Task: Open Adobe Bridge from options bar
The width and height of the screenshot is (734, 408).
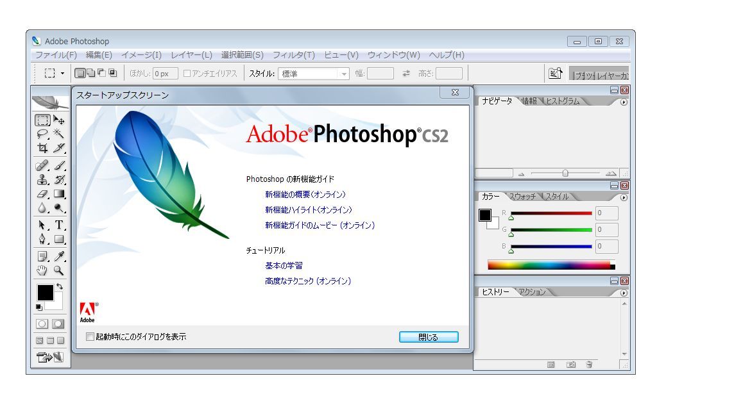Action: [x=555, y=74]
